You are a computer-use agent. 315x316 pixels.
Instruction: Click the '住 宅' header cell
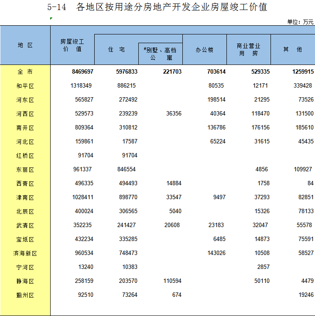pyautogui.click(x=116, y=49)
